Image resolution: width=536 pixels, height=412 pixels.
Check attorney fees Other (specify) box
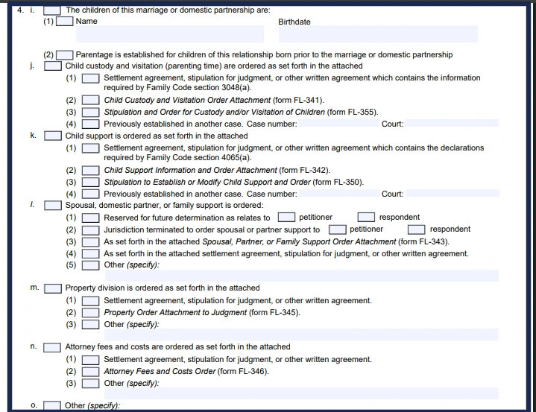click(91, 383)
